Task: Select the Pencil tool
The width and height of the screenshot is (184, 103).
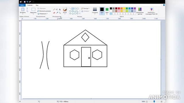Action: coord(54,9)
